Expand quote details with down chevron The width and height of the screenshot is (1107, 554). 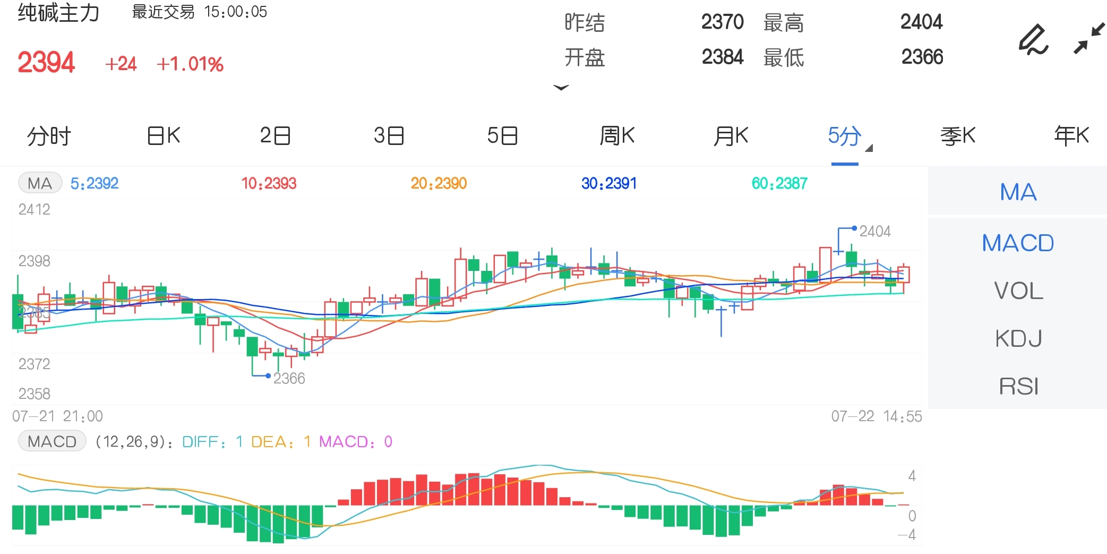561,87
